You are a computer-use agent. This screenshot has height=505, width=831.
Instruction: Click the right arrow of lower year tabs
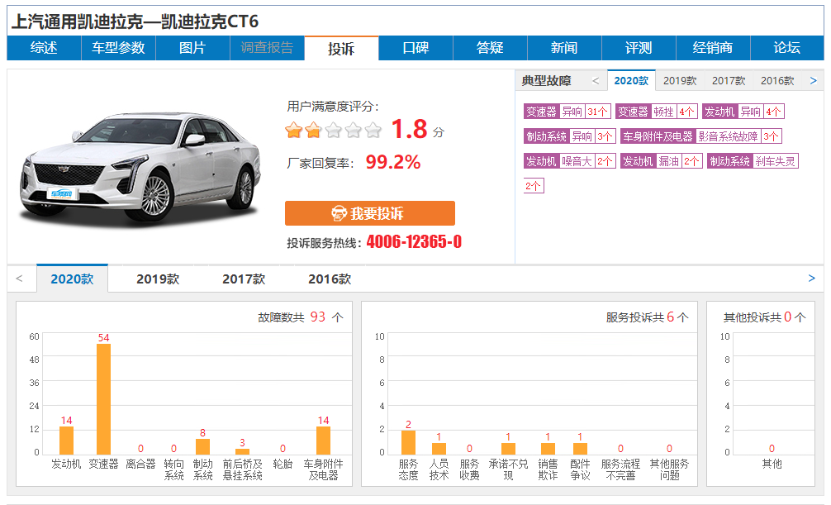click(x=811, y=279)
